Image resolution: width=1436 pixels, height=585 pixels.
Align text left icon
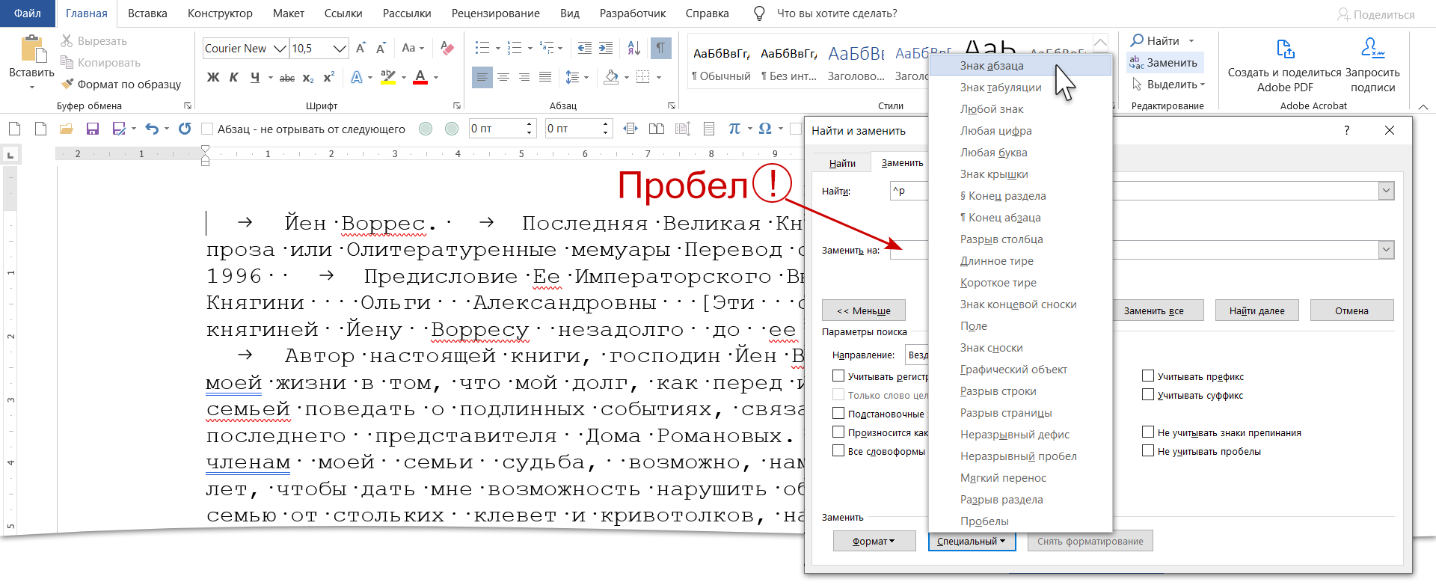[482, 77]
